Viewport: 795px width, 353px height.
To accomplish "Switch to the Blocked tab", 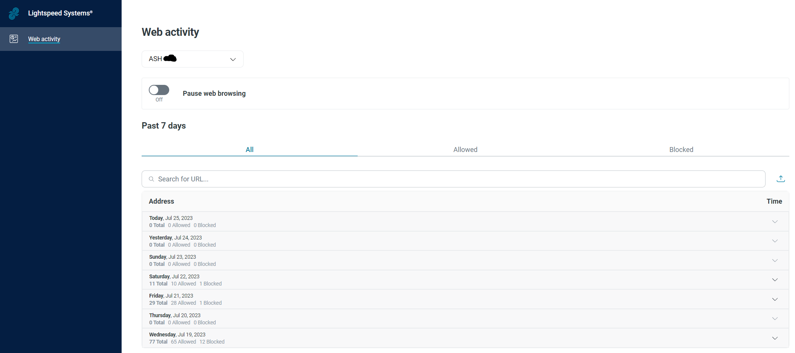I will [x=681, y=150].
